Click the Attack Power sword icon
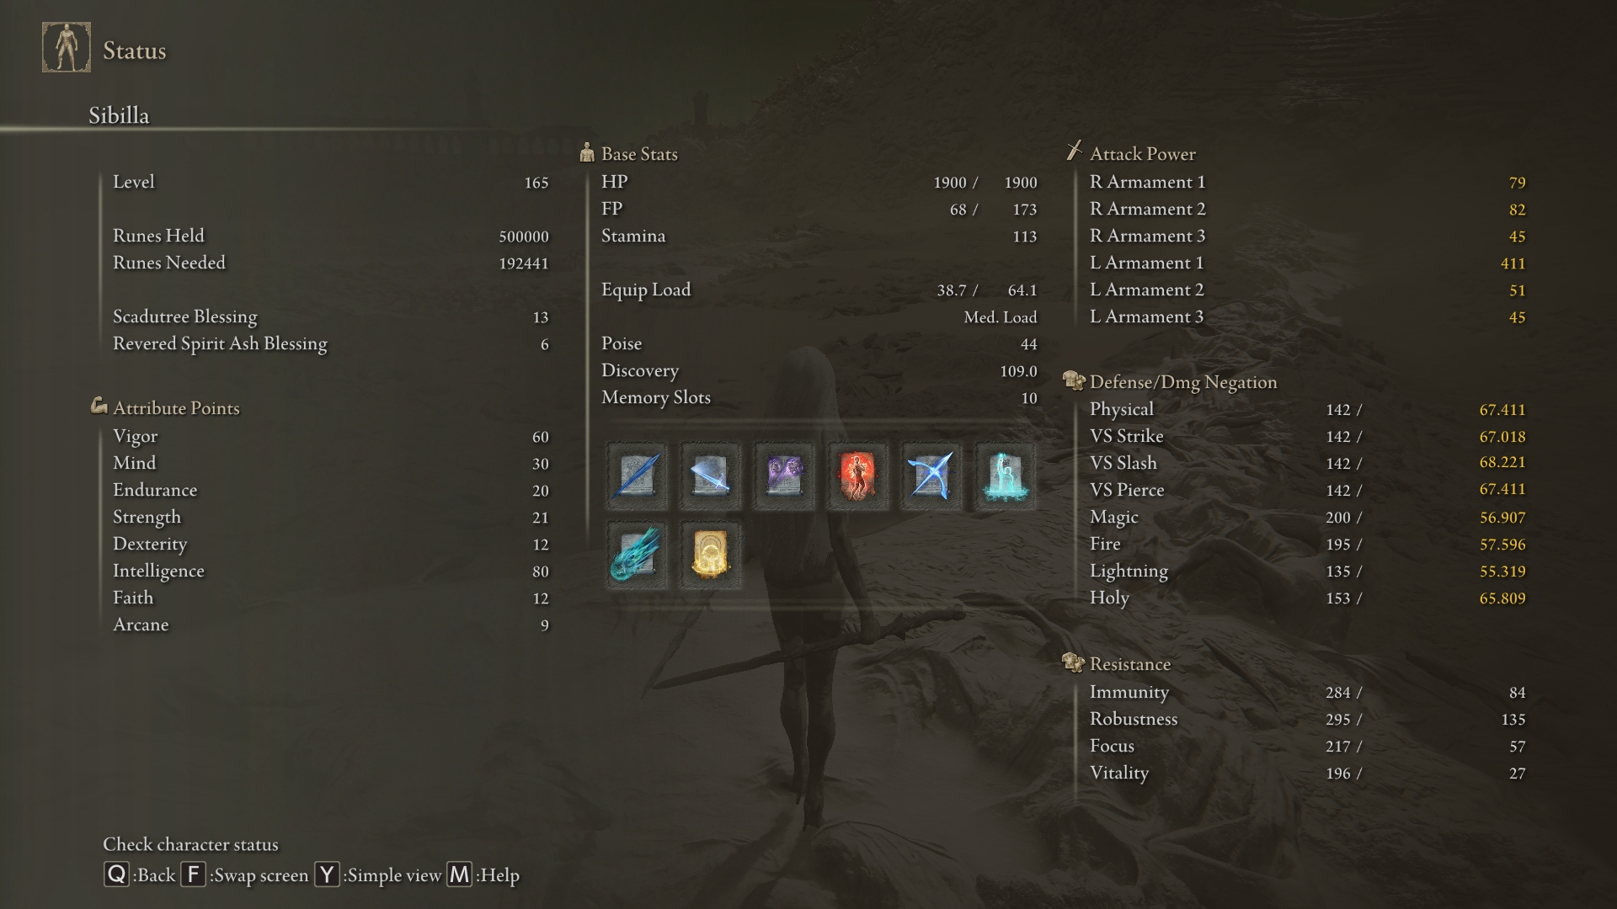Viewport: 1617px width, 909px height. [1074, 151]
